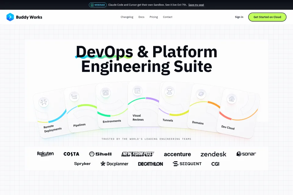Image resolution: width=293 pixels, height=195 pixels.
Task: Click the Remote Deployments card icon
Action: [x=44, y=102]
